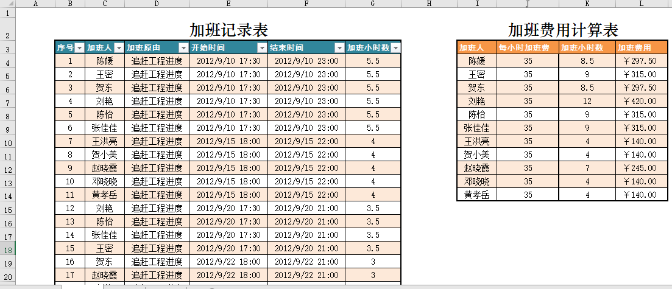
Task: Select 黄孝岳 in the fee calculation table
Action: click(x=477, y=195)
